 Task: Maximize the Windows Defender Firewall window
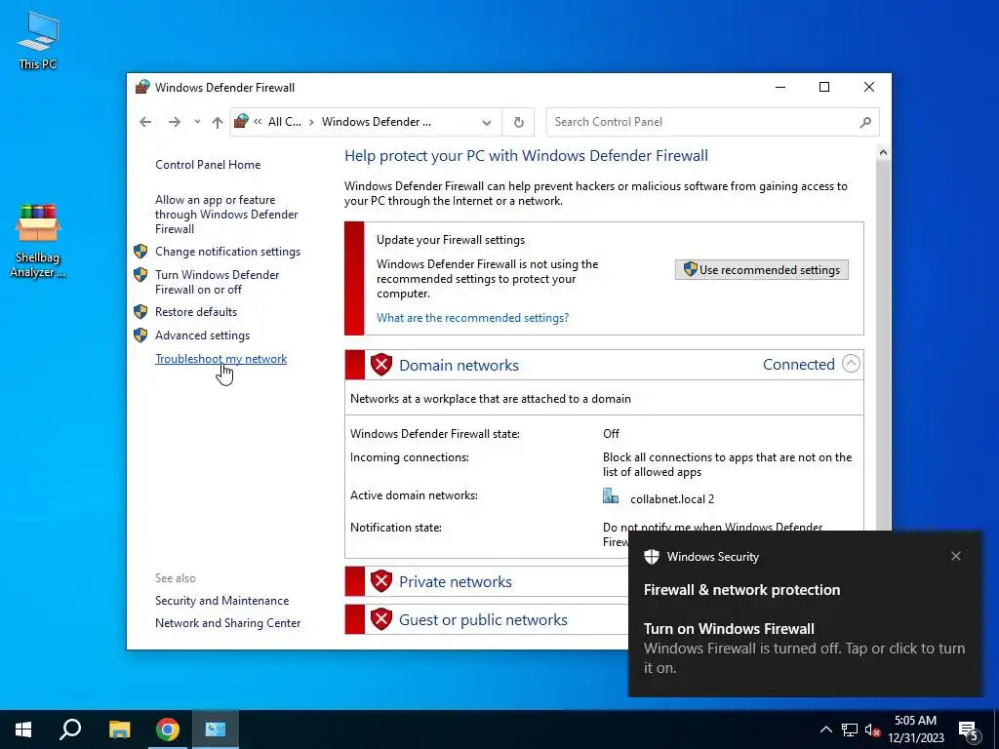pos(824,87)
